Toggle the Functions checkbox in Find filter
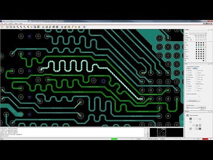This screenshot has width=213, height=160. tap(187, 77)
